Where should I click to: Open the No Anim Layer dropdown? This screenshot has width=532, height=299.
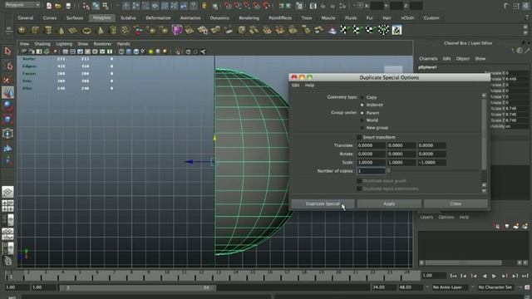point(450,287)
